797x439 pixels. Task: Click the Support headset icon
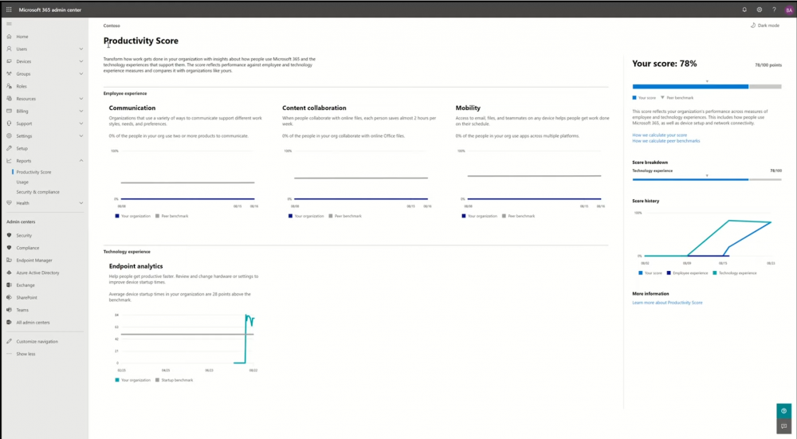9,123
